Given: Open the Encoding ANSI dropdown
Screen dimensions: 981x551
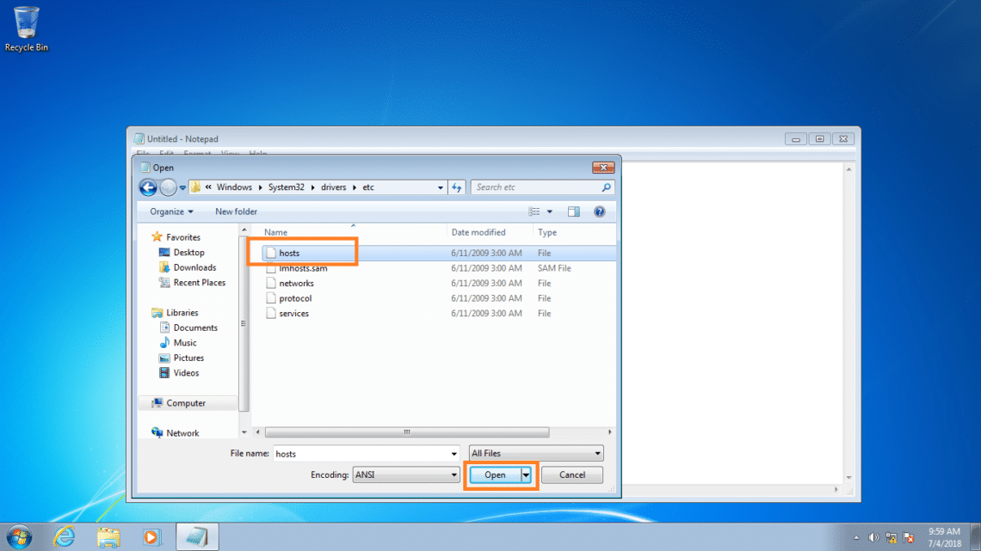Looking at the screenshot, I should (x=406, y=475).
